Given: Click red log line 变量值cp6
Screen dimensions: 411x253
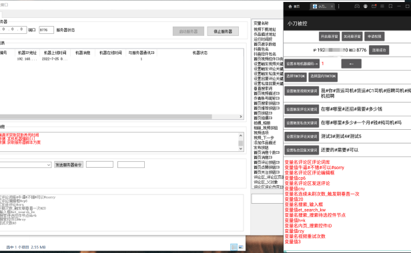Looking at the screenshot, I should [295, 178].
